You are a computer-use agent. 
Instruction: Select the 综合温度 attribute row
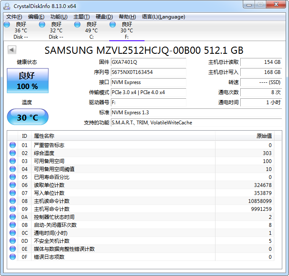(126, 153)
